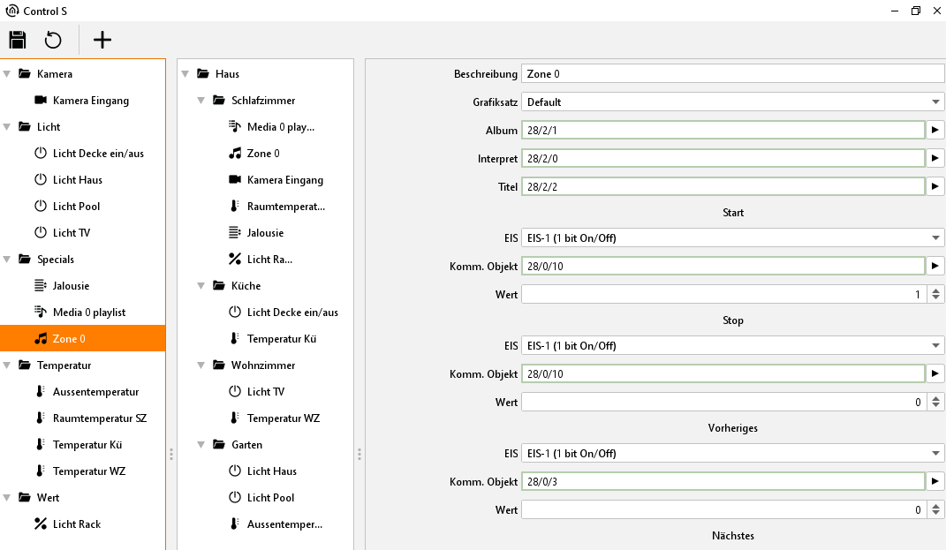Click the save disk icon in toolbar

[x=18, y=40]
